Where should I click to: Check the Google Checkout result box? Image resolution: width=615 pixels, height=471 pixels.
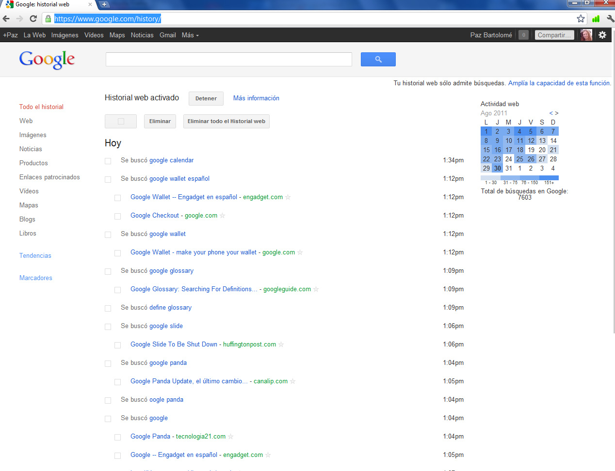click(x=118, y=216)
